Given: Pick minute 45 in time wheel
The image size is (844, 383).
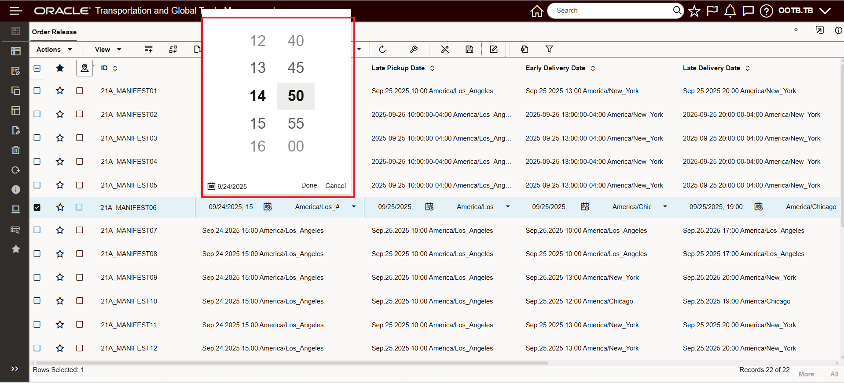Looking at the screenshot, I should pos(296,68).
